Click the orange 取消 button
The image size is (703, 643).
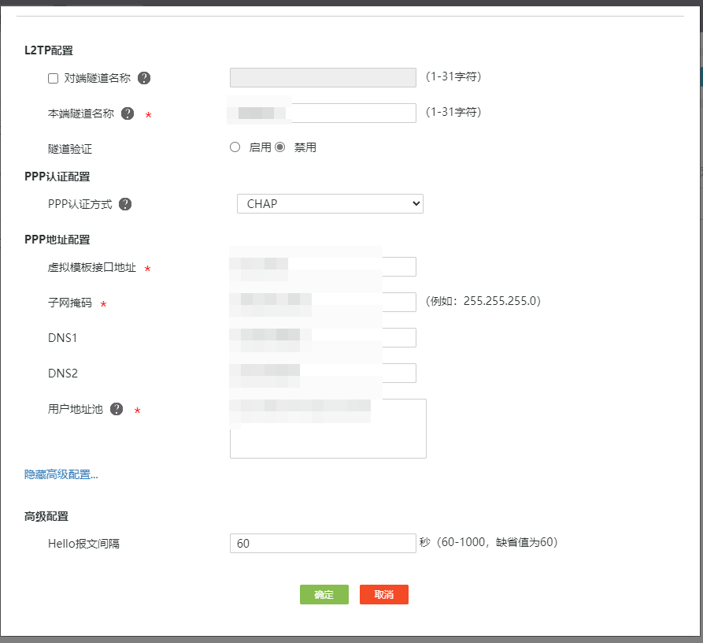pyautogui.click(x=383, y=594)
